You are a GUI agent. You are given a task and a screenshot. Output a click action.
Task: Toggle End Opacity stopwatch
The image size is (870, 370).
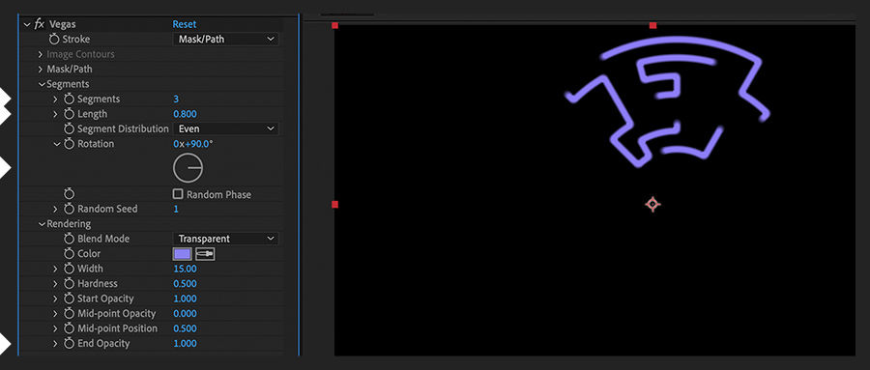69,343
